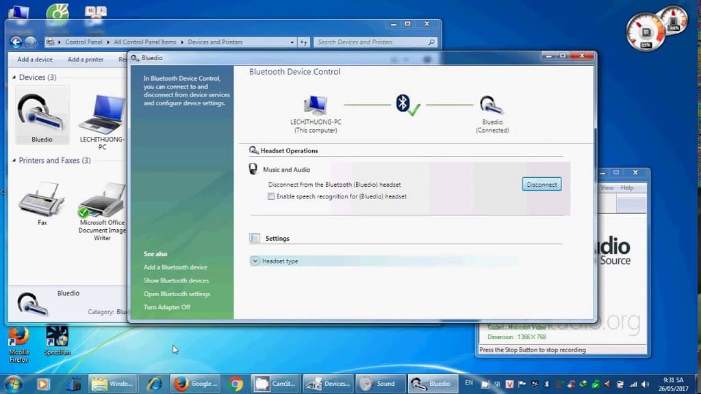Go back in Devices and Printers window
The image size is (701, 394).
click(x=16, y=42)
